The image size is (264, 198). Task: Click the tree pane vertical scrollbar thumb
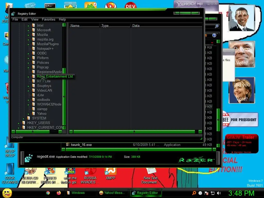pyautogui.click(x=64, y=96)
